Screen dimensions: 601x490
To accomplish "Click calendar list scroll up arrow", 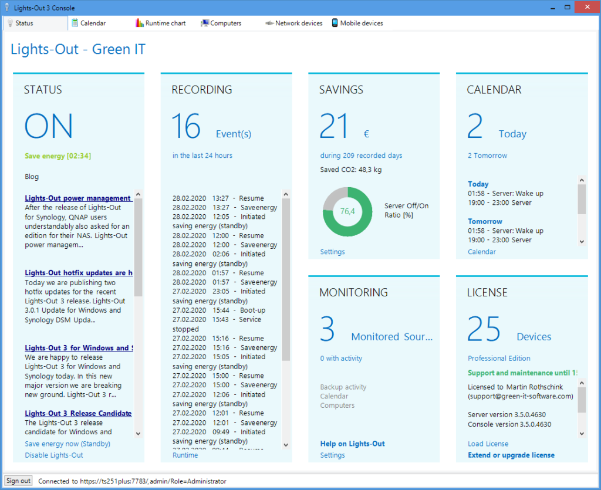I will (x=582, y=180).
